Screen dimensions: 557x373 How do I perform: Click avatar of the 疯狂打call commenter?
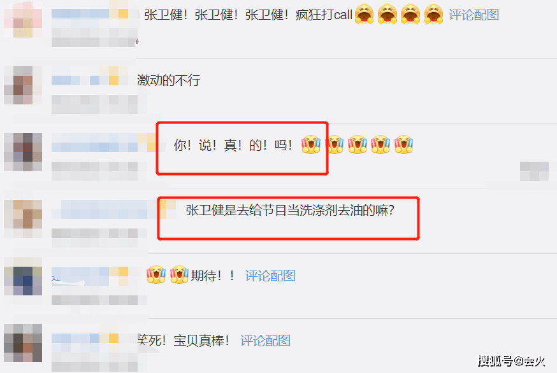coord(23,19)
